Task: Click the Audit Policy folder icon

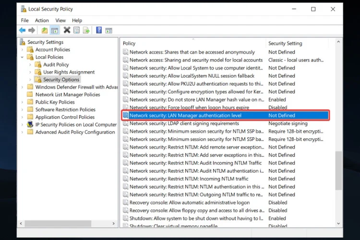Action: coord(38,64)
